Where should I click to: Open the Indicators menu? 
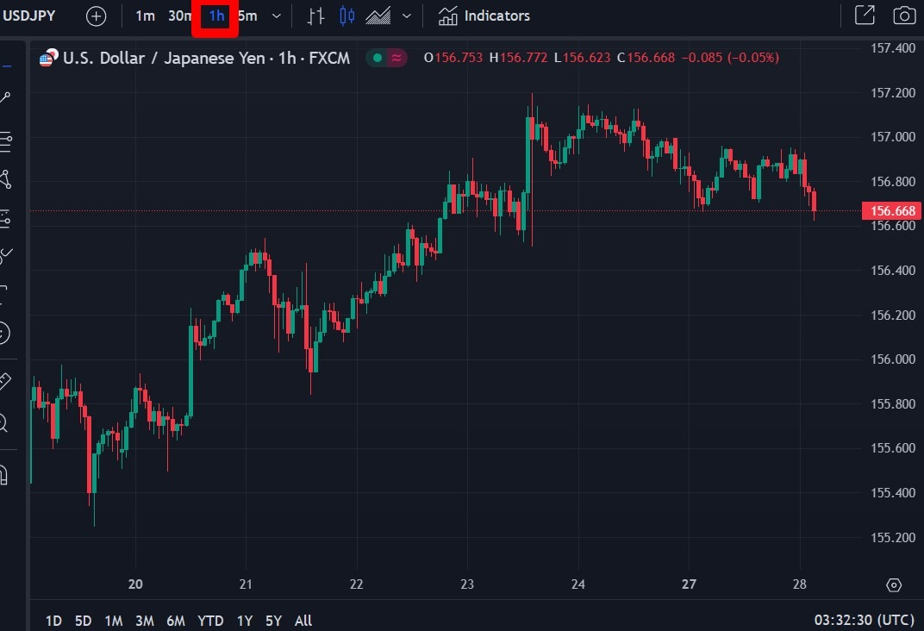click(x=484, y=16)
